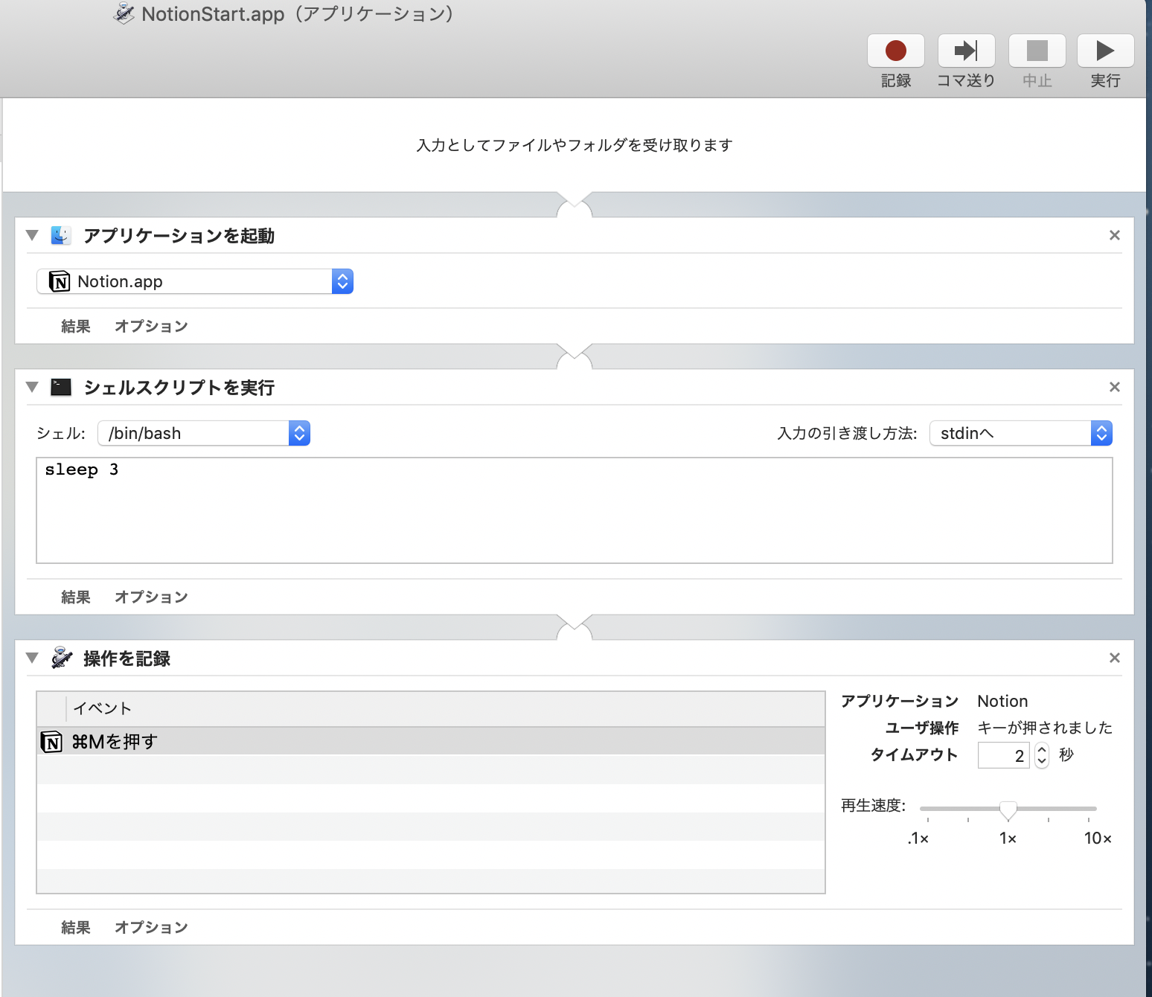Click the Automator document icon in title bar
Image resolution: width=1152 pixels, height=997 pixels.
124,13
